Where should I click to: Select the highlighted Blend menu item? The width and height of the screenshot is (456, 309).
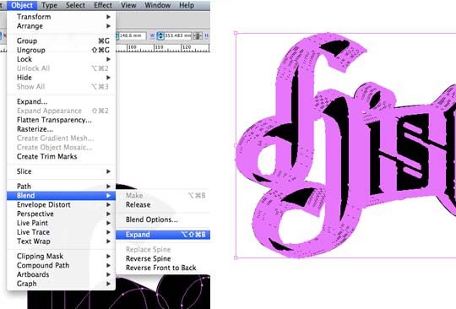point(61,196)
